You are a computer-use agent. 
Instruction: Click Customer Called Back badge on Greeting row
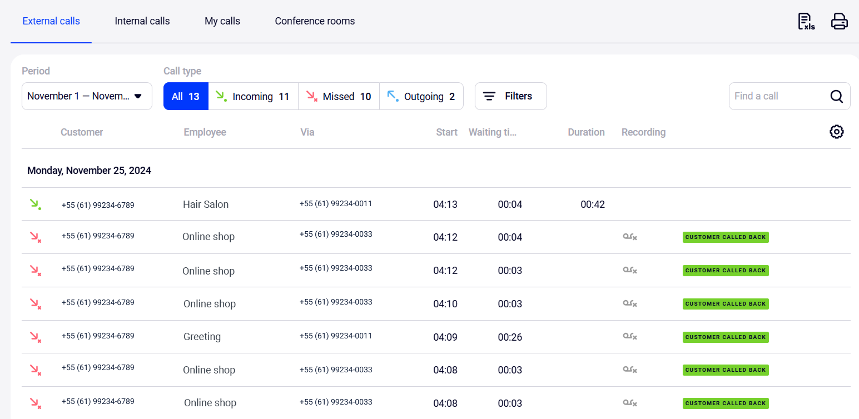tap(725, 337)
